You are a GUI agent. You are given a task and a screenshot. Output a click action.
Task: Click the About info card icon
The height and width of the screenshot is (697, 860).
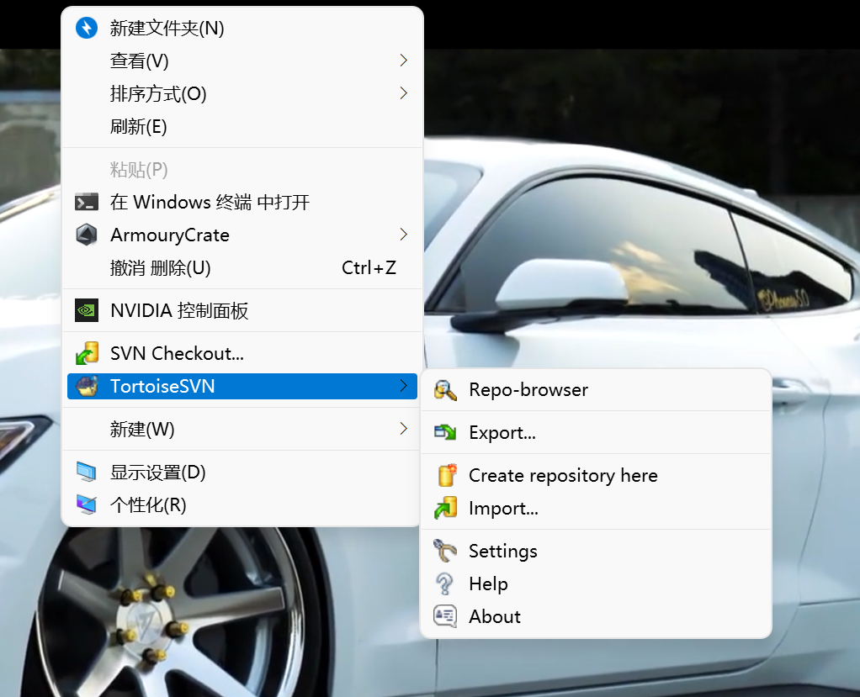click(445, 616)
